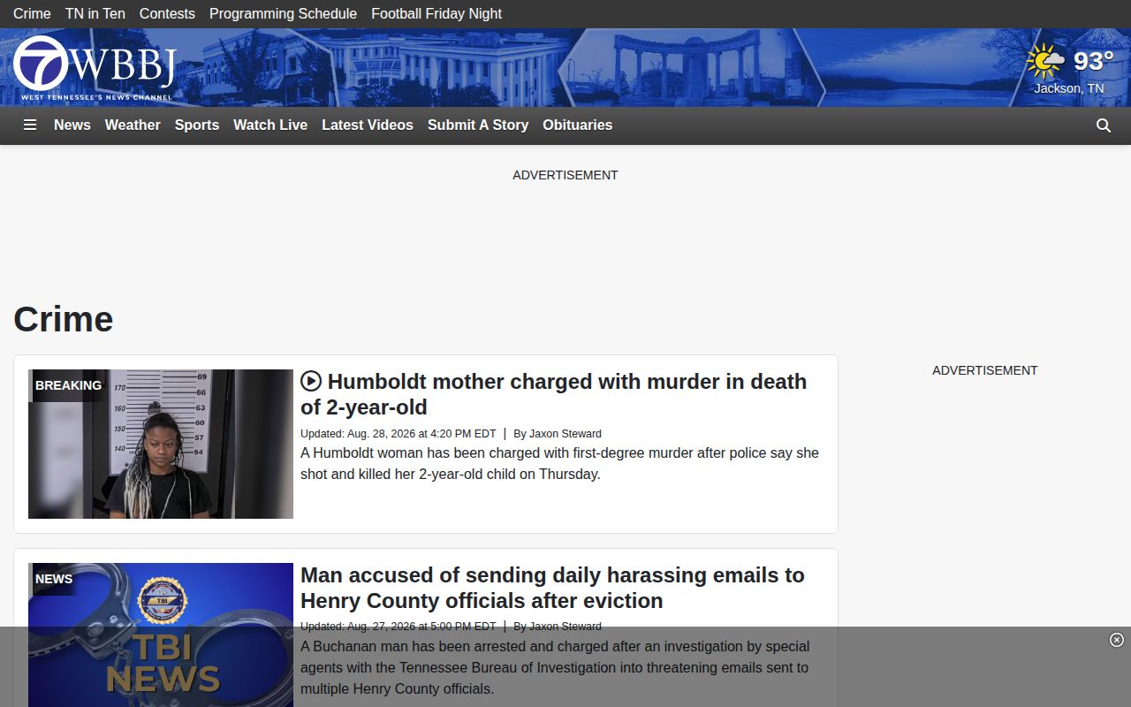The height and width of the screenshot is (707, 1131).
Task: Click the NEWS label on TBI story
Action: 54,579
